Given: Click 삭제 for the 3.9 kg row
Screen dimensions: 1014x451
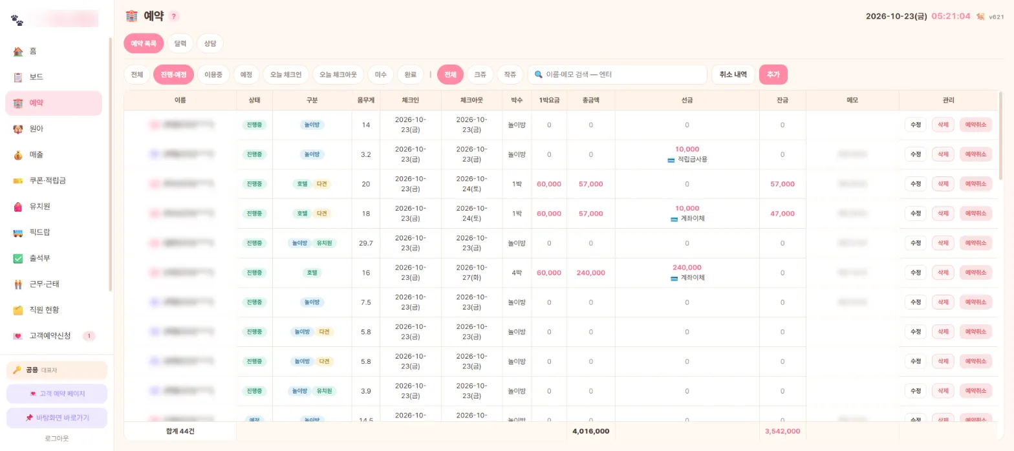Looking at the screenshot, I should pos(943,391).
